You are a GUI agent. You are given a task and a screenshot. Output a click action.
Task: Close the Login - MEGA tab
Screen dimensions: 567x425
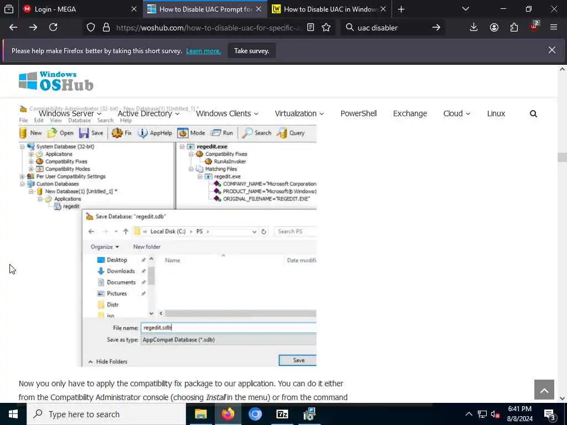[134, 9]
